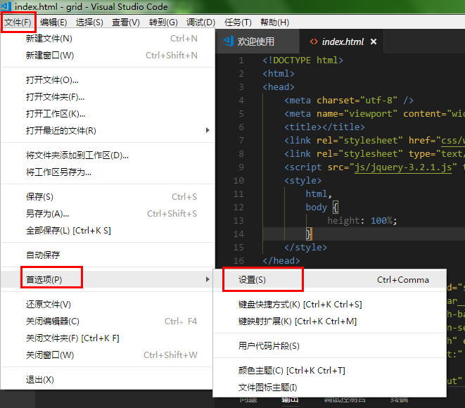Click the VS Code title bar icon
Screen dimensions: 465x408
click(x=6, y=6)
